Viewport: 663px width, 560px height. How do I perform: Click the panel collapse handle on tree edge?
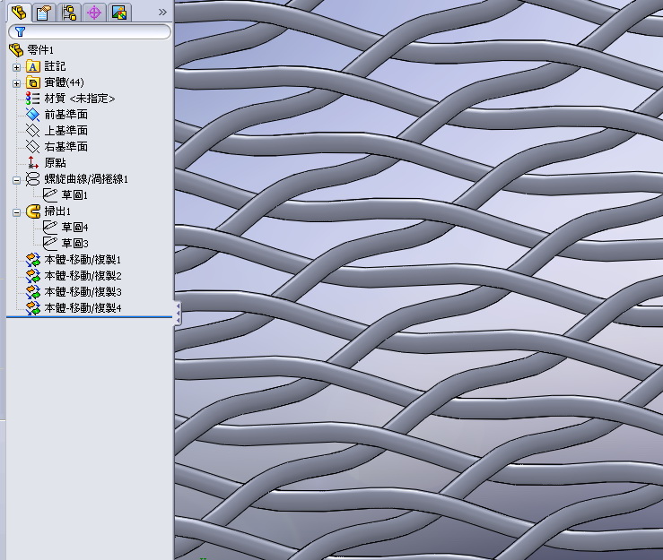point(178,313)
